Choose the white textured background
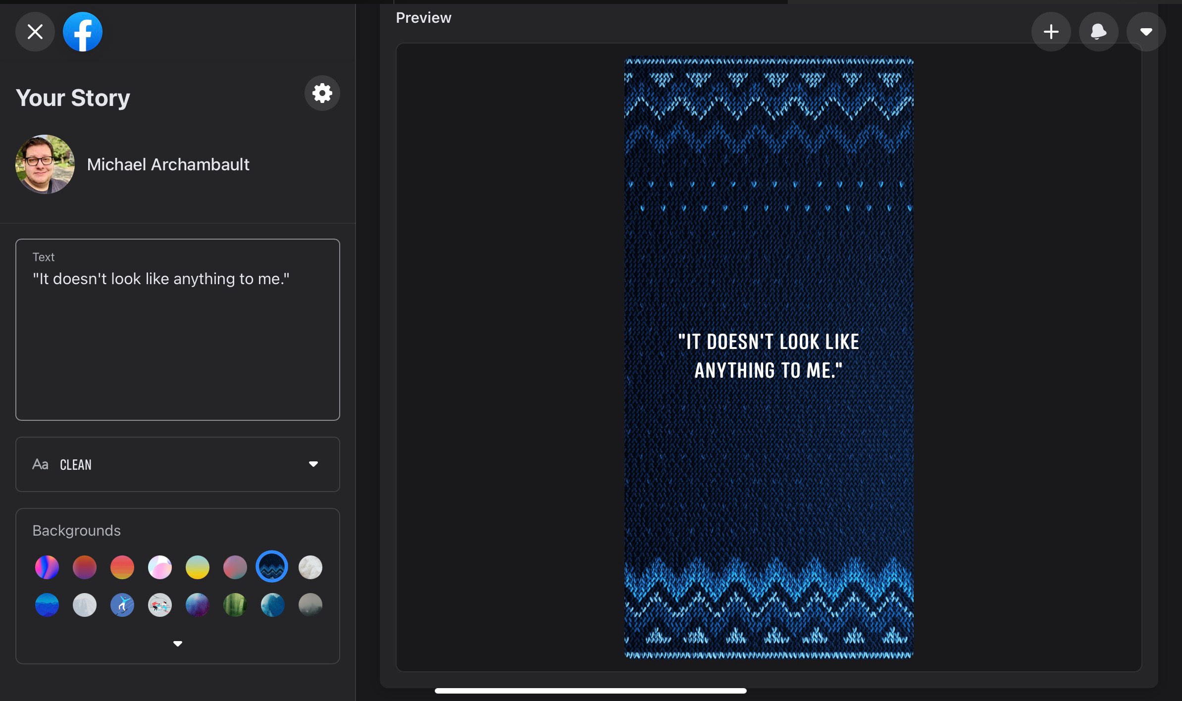The height and width of the screenshot is (701, 1182). (310, 567)
